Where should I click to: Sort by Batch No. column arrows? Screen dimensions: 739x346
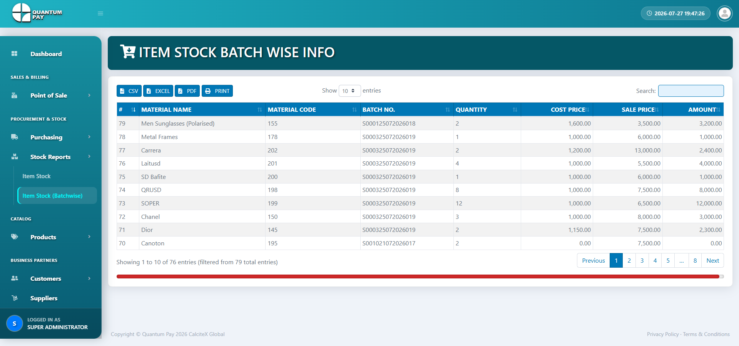click(448, 110)
